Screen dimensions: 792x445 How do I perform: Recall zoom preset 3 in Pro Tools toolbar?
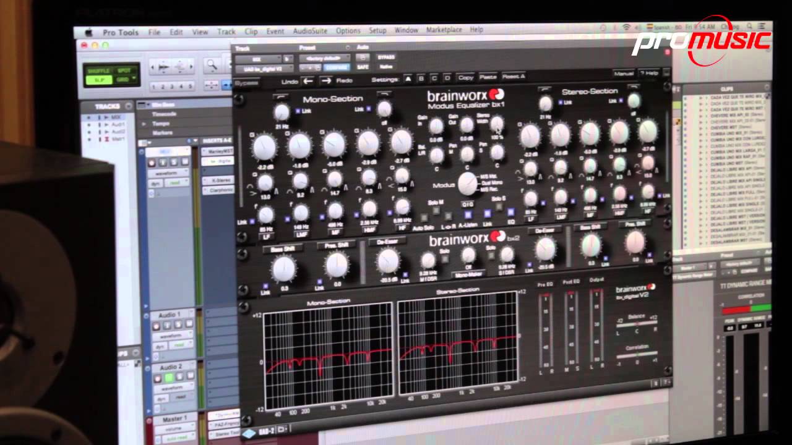click(173, 87)
